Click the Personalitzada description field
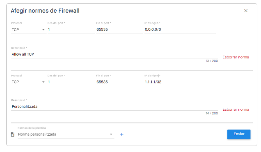The height and width of the screenshot is (152, 261). coord(114,107)
